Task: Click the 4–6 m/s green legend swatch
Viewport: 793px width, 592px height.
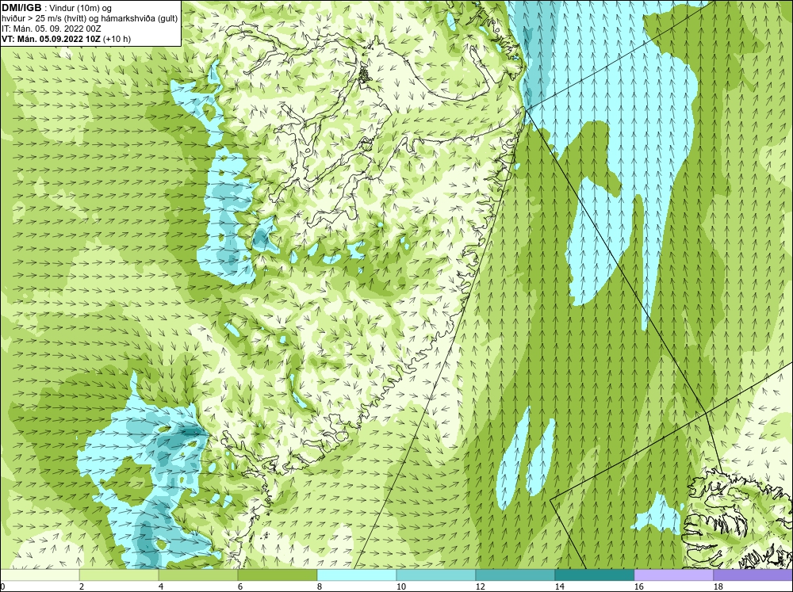Action: pyautogui.click(x=198, y=575)
